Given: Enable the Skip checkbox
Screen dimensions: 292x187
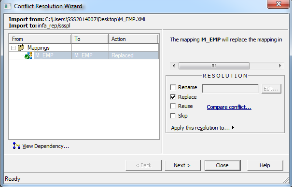Looking at the screenshot, I should pyautogui.click(x=173, y=116).
